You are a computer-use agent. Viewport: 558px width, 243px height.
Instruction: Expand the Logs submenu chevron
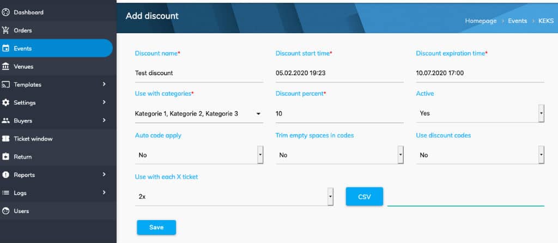coord(104,192)
